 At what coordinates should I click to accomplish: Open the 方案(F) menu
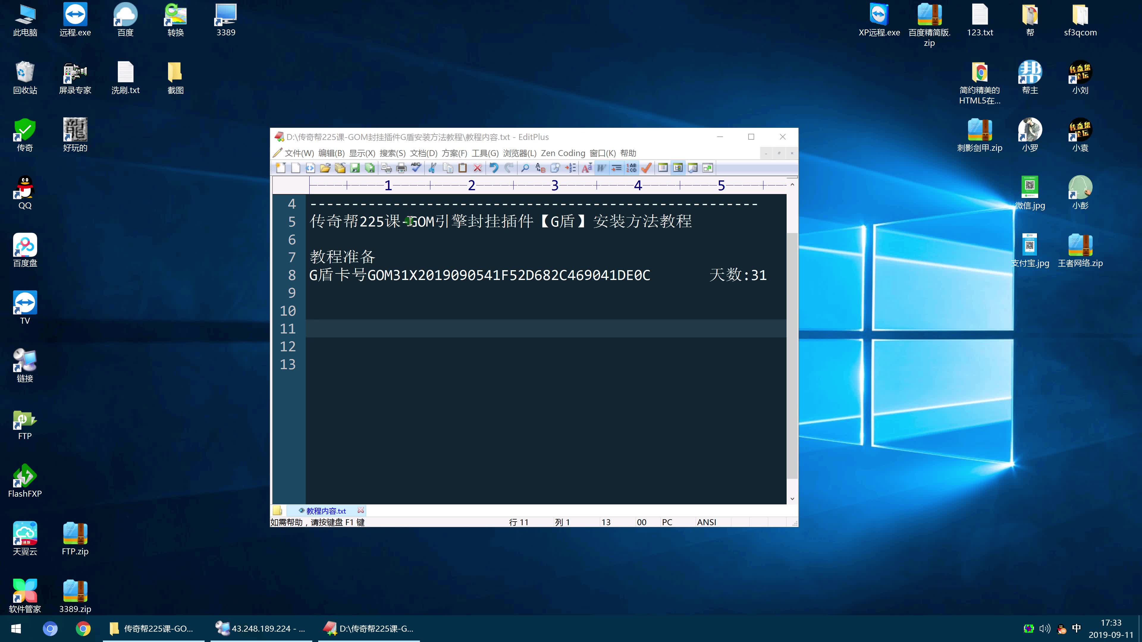[x=454, y=153]
